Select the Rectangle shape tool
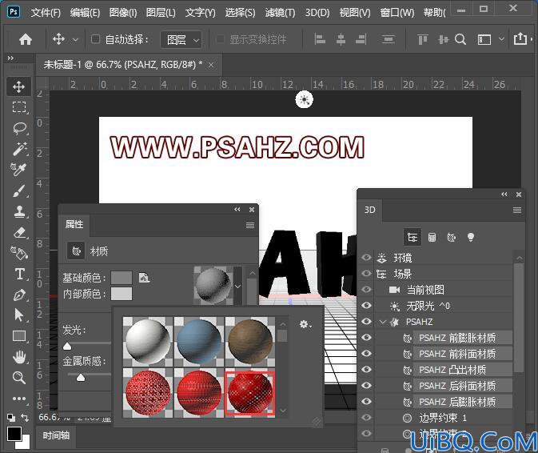538x453 pixels. coord(19,335)
